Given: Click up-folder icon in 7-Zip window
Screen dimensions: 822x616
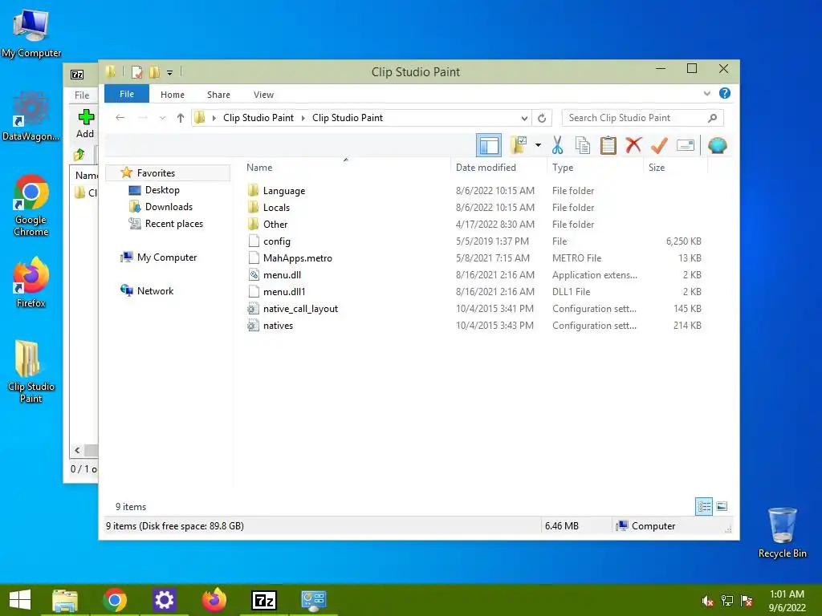Looking at the screenshot, I should click(79, 155).
